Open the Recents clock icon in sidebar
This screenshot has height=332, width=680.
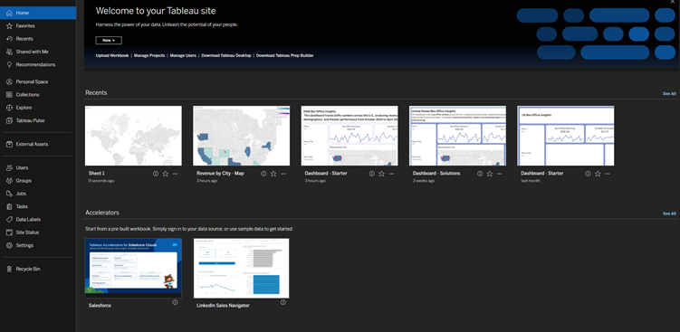point(9,39)
